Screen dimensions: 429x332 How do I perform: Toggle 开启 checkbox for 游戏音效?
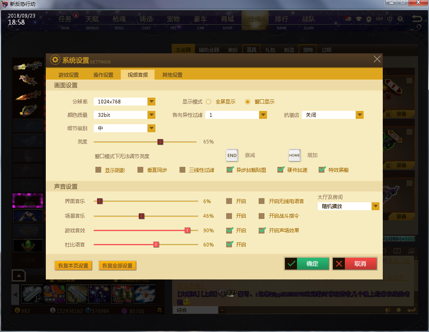tap(229, 230)
